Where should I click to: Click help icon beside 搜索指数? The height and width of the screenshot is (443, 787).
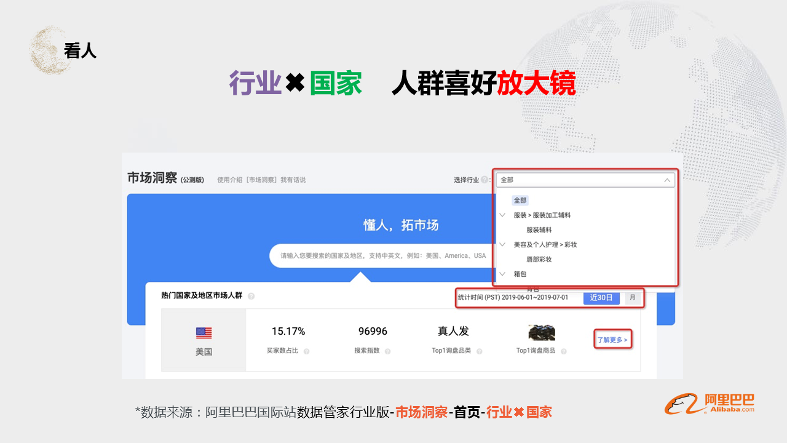point(387,351)
